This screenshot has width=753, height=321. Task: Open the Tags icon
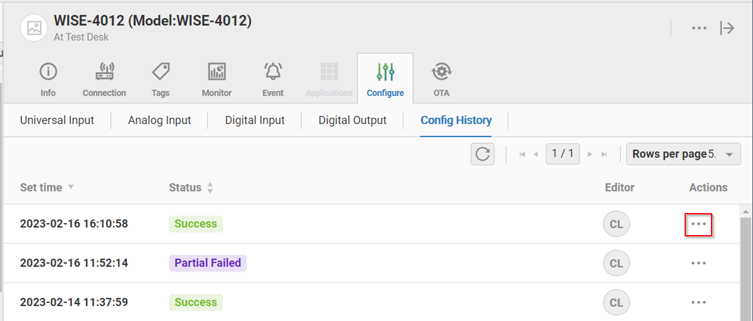[x=160, y=72]
